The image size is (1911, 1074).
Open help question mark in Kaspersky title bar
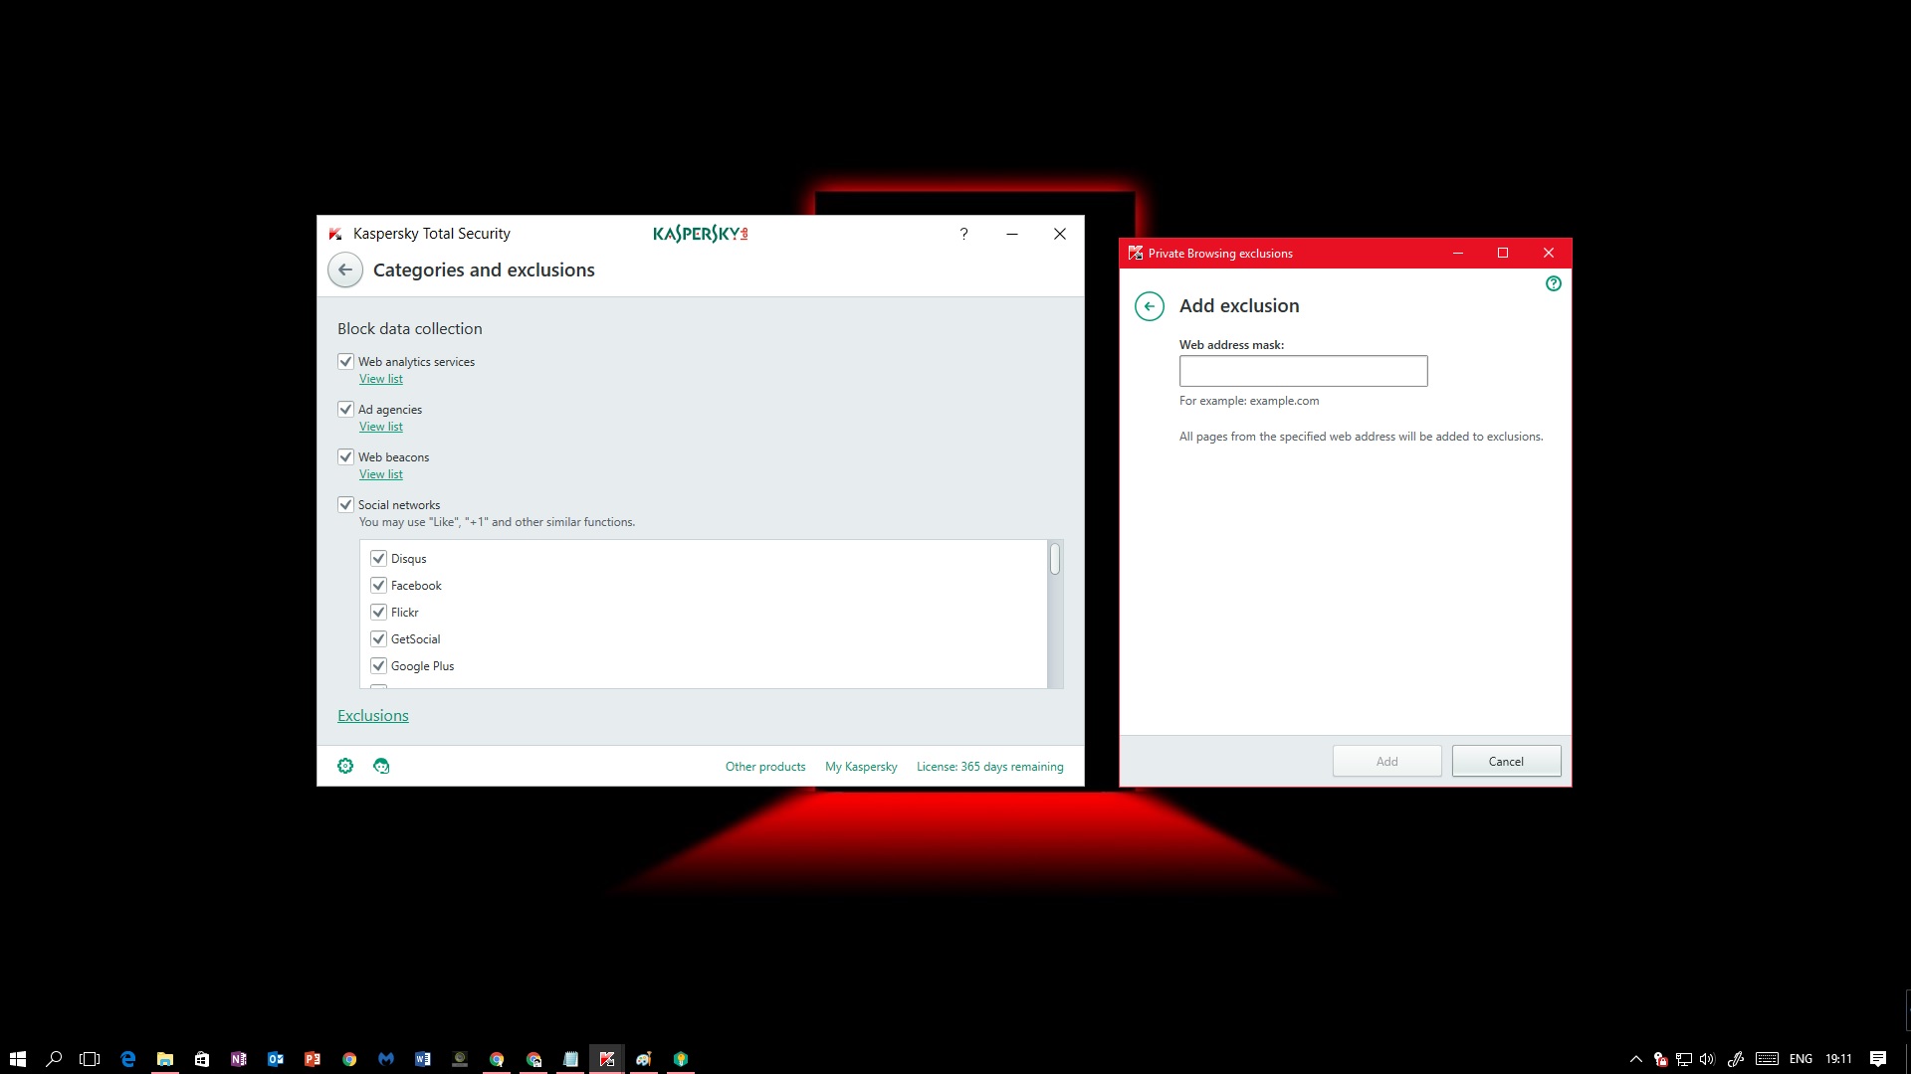coord(963,234)
